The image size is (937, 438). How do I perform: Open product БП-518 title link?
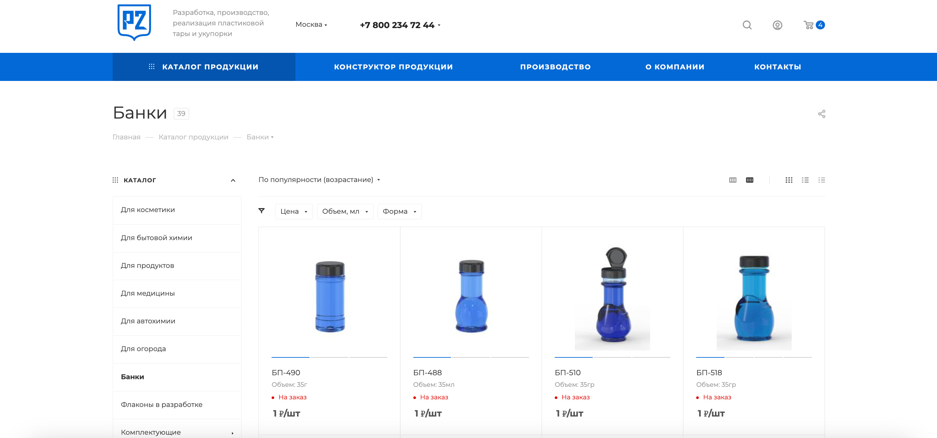(709, 373)
